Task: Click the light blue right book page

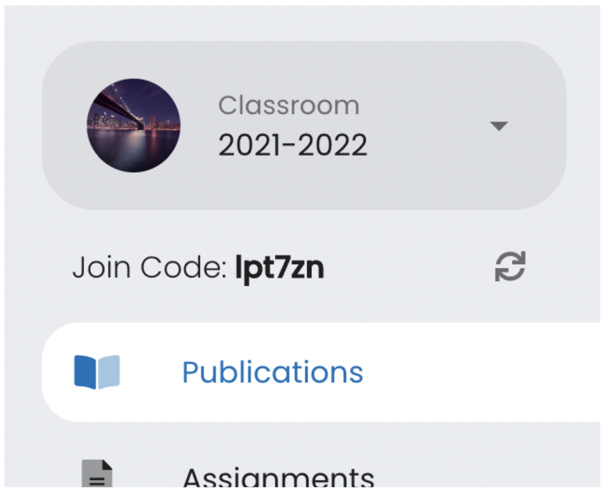Action: click(x=108, y=372)
